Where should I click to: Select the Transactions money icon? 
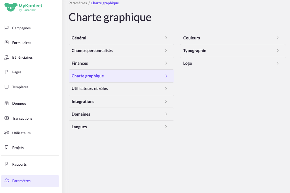coord(7,118)
